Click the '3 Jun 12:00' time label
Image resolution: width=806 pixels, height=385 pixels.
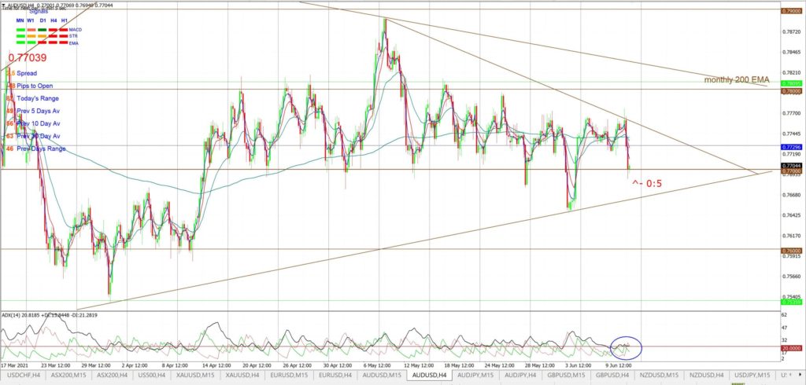pyautogui.click(x=577, y=365)
